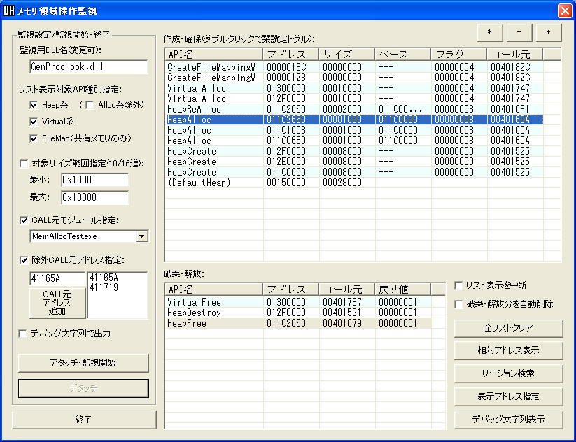576x442 pixels.
Task: Check 破棄・解放分を自動削除 checkbox
Action: click(458, 304)
